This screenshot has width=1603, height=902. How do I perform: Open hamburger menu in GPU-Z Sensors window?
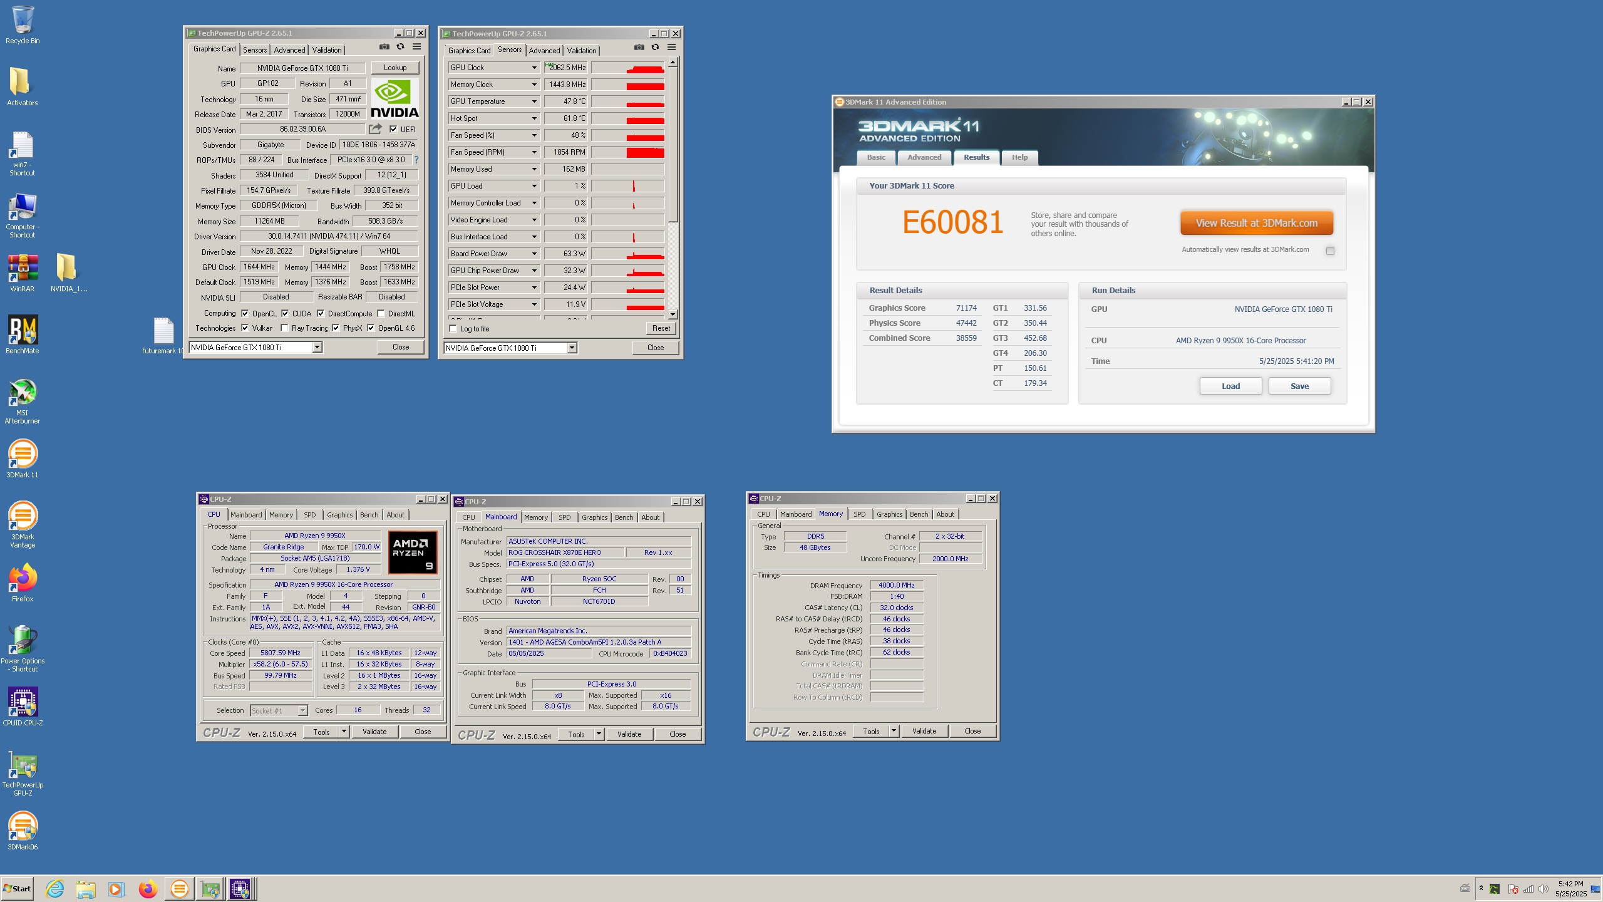click(x=671, y=47)
